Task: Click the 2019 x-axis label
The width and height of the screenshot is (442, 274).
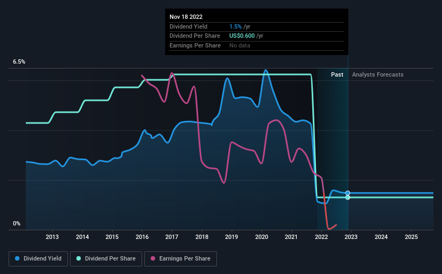Action: point(231,237)
